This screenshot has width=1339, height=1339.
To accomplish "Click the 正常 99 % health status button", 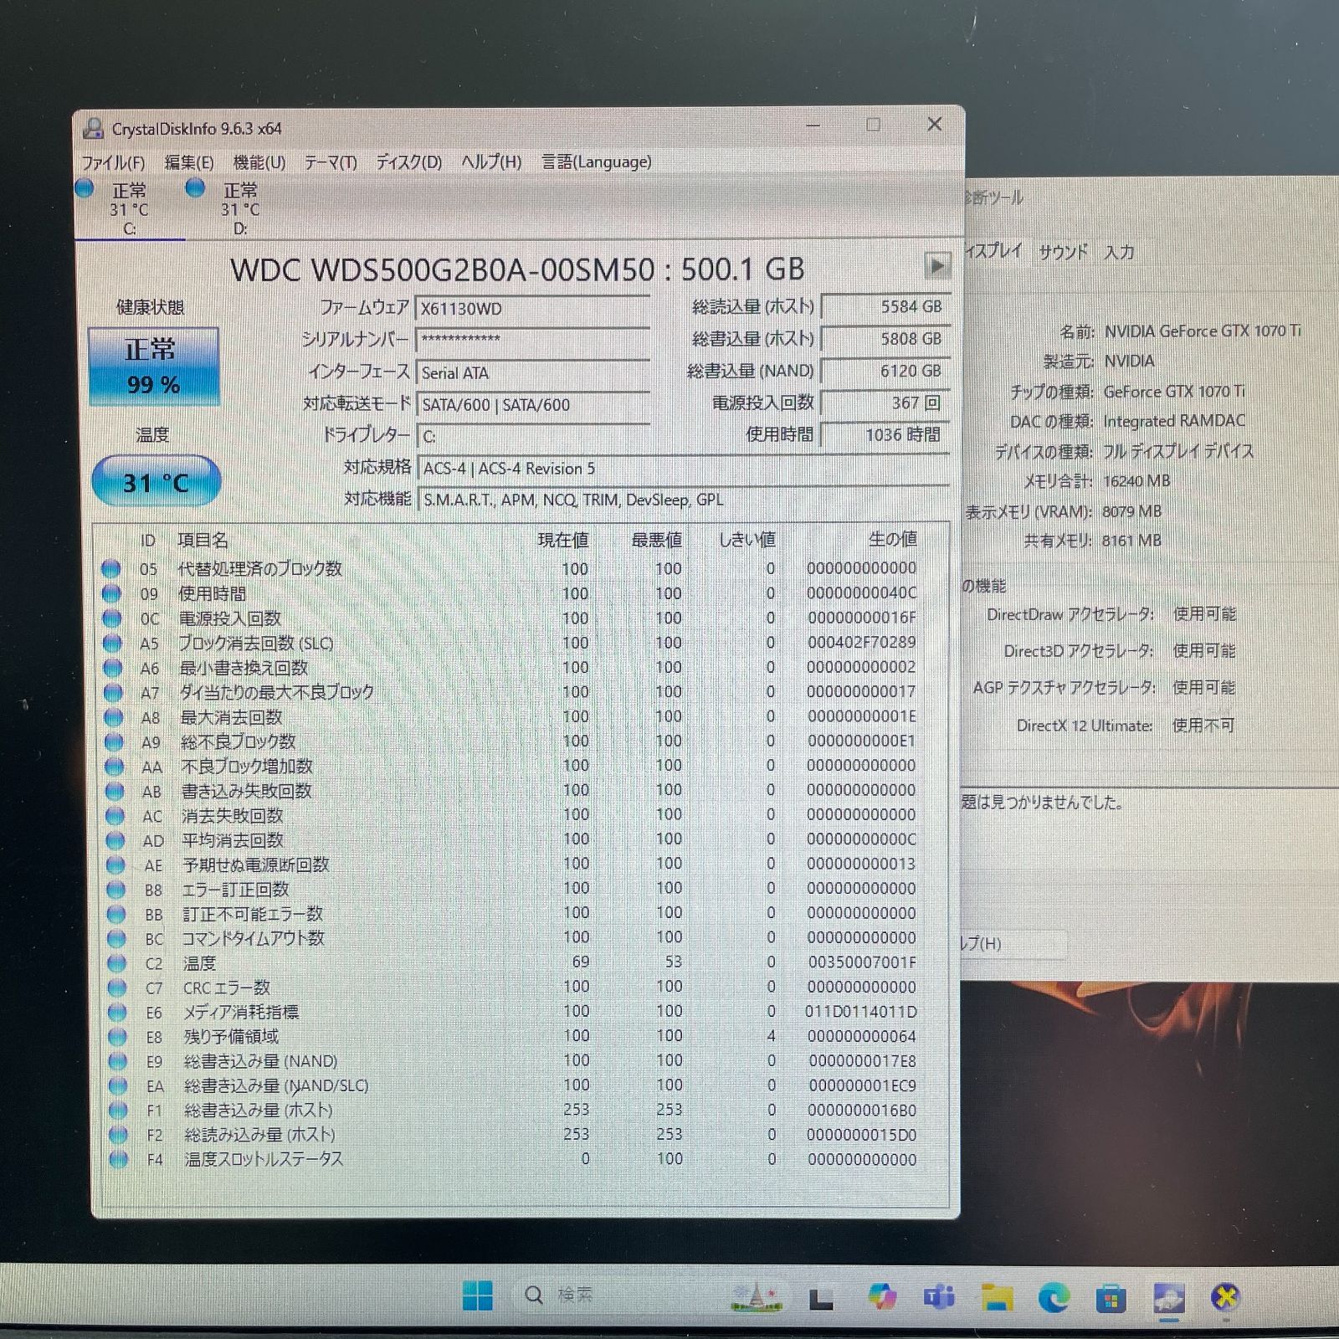I will coord(153,367).
